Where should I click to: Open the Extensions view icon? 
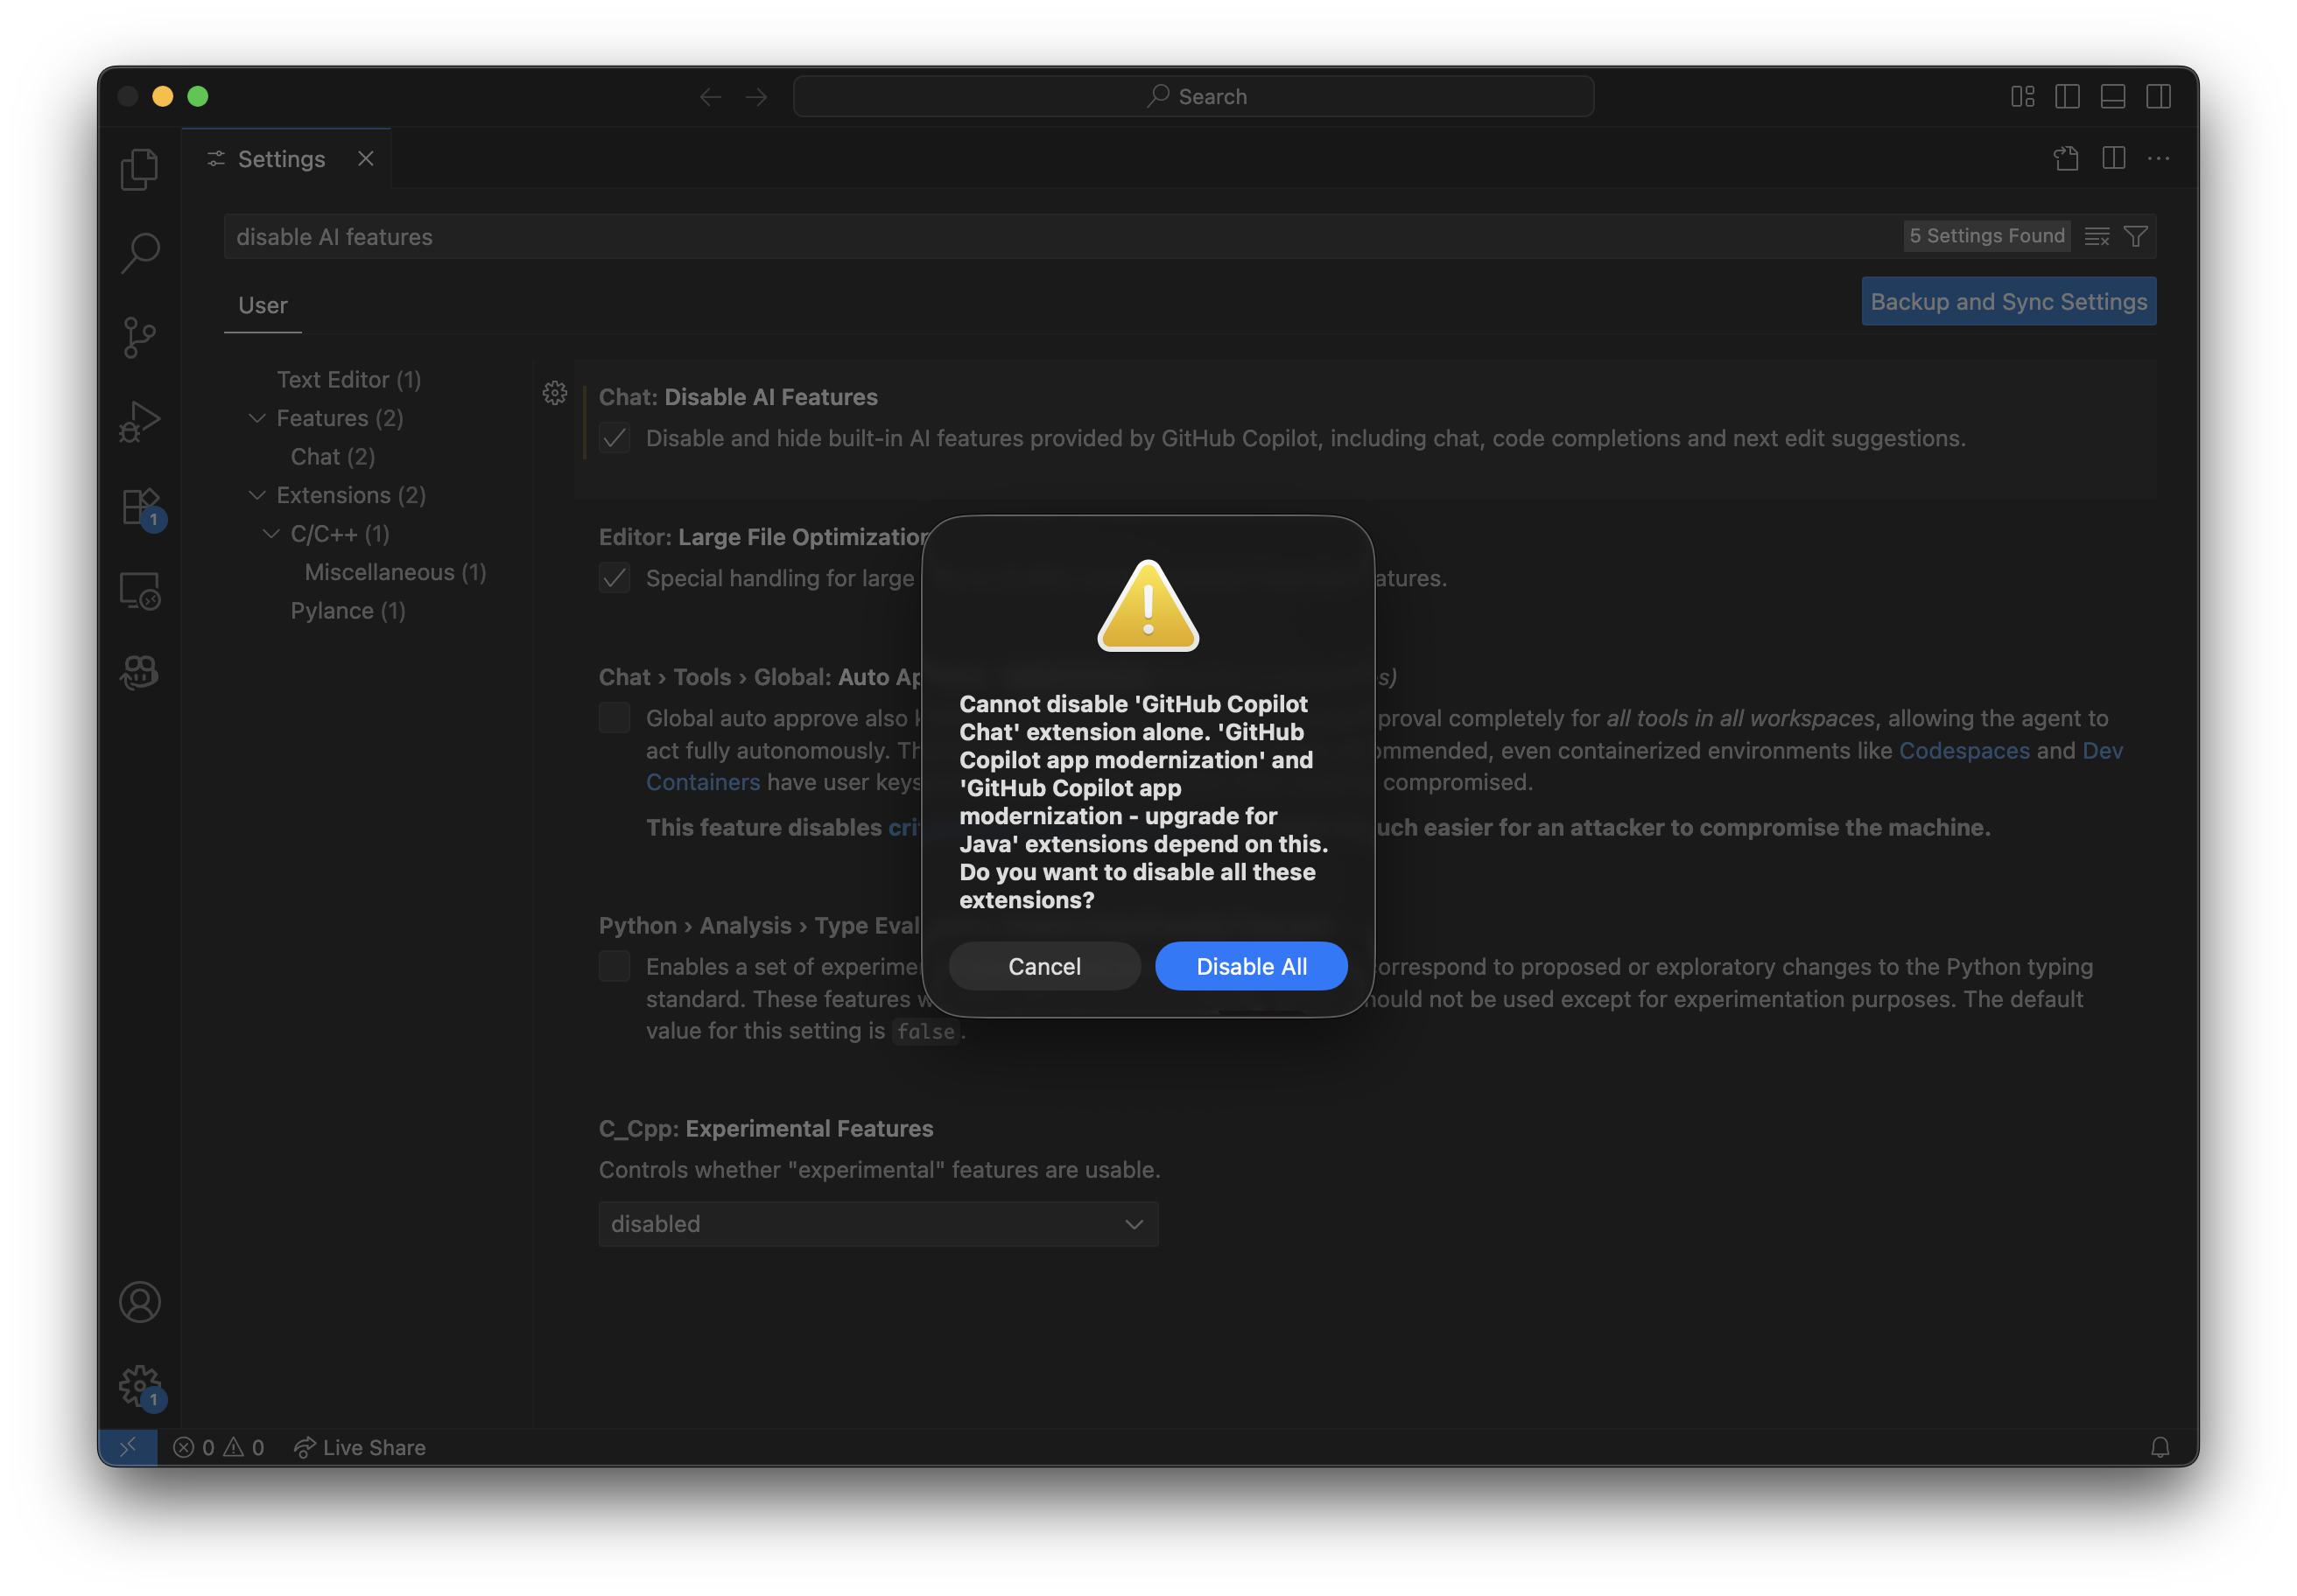[139, 506]
